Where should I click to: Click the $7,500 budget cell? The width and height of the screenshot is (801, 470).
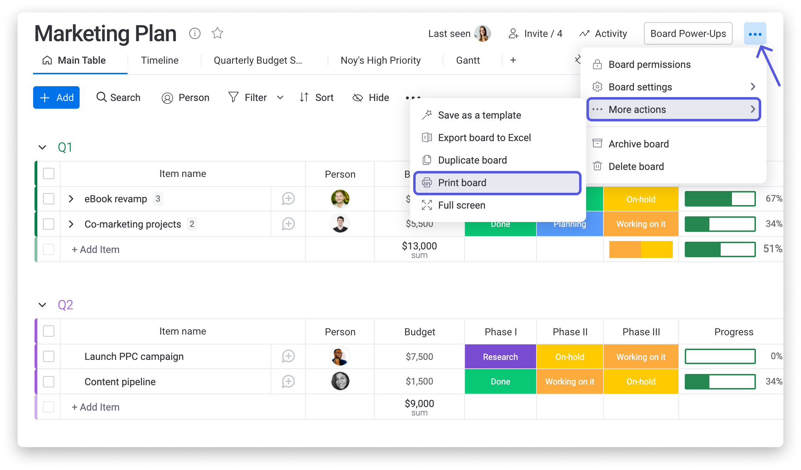pyautogui.click(x=419, y=356)
